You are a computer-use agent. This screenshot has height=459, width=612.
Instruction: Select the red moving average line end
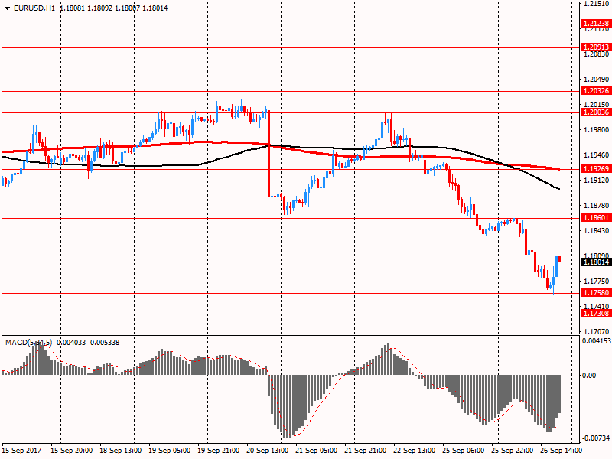pos(558,169)
